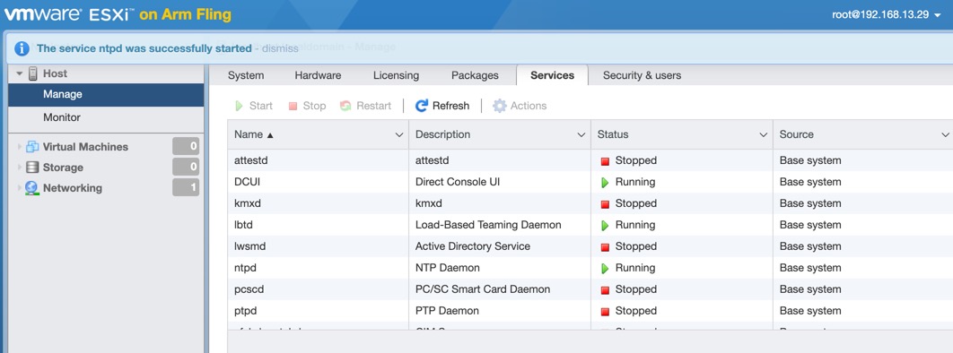Select the lbtd service name

(243, 225)
